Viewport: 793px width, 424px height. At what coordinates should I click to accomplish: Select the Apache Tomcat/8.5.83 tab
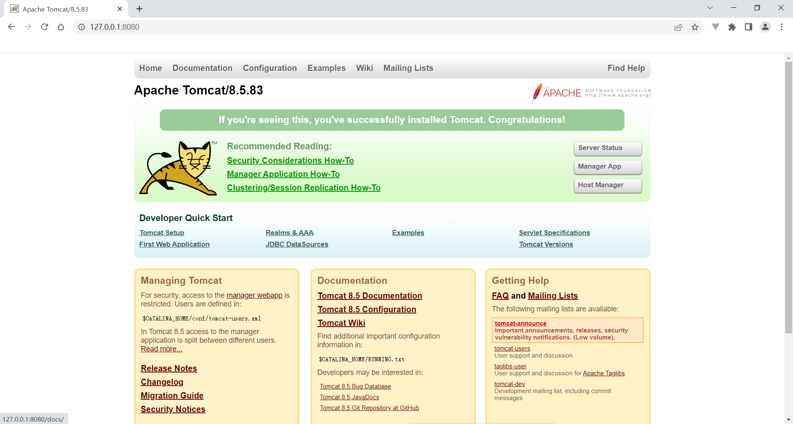point(66,9)
